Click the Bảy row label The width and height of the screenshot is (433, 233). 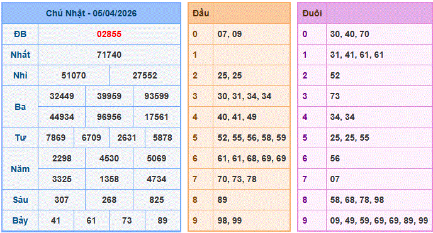pos(20,220)
